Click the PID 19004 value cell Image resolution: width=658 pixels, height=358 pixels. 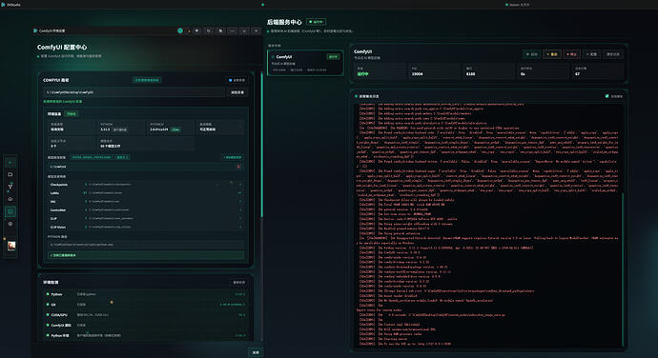click(x=434, y=71)
